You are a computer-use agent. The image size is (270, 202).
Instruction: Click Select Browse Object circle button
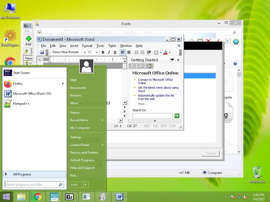point(124,111)
